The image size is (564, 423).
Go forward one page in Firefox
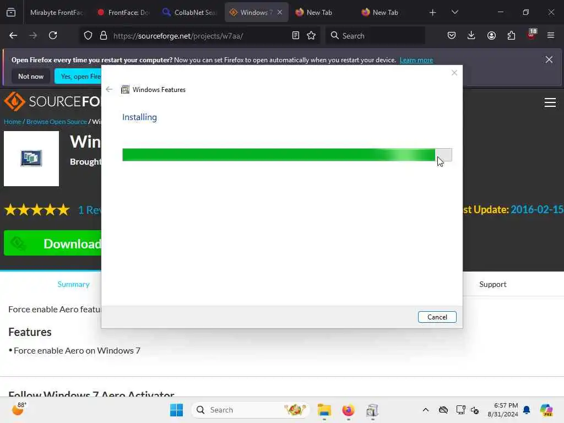coord(33,36)
